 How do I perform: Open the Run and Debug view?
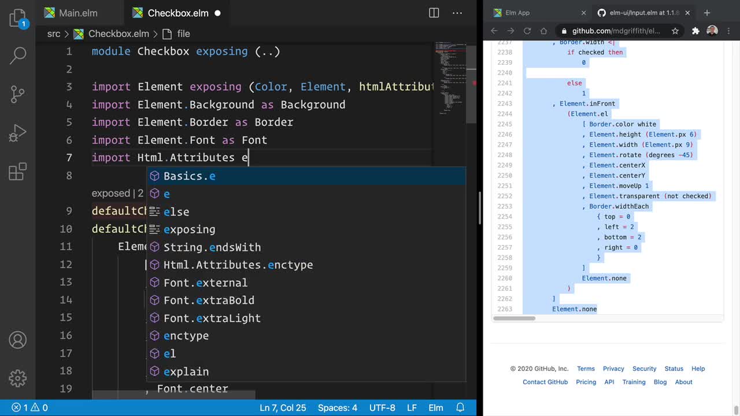(x=18, y=132)
